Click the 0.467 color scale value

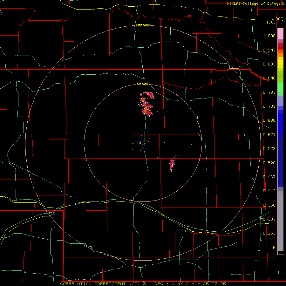click(269, 177)
